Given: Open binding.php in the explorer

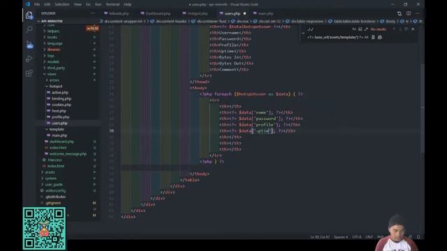Looking at the screenshot, I should point(61,98).
